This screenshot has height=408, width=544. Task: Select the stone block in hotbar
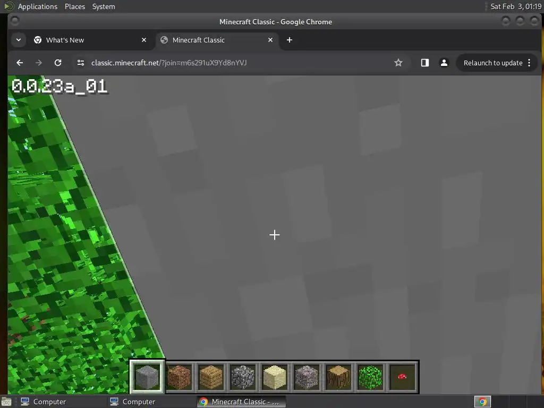[147, 377]
